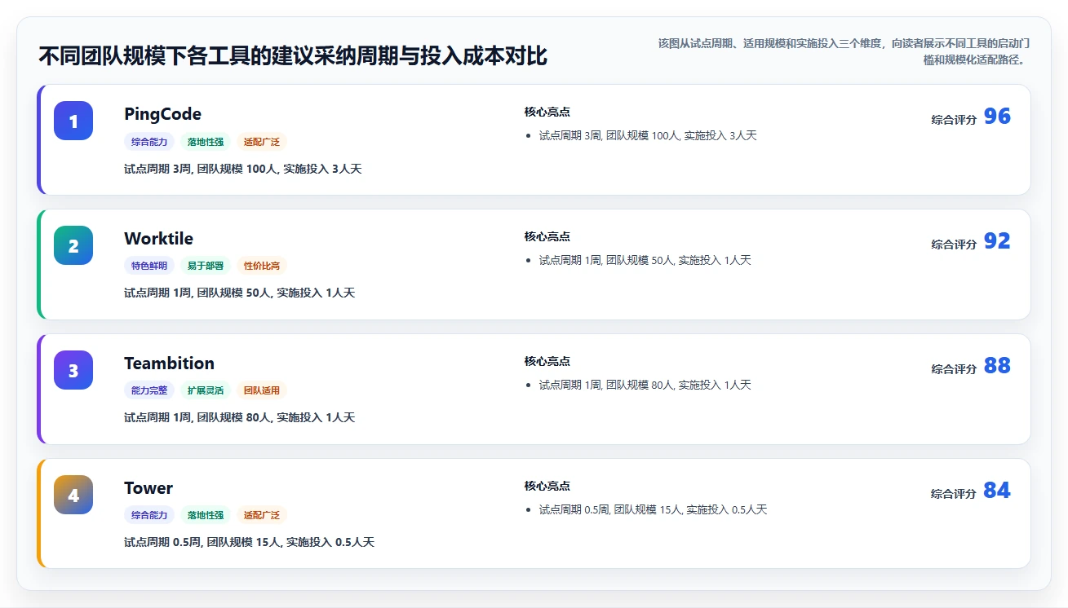1068x608 pixels.
Task: Click 综合评分 label beside score 92
Action: click(954, 245)
